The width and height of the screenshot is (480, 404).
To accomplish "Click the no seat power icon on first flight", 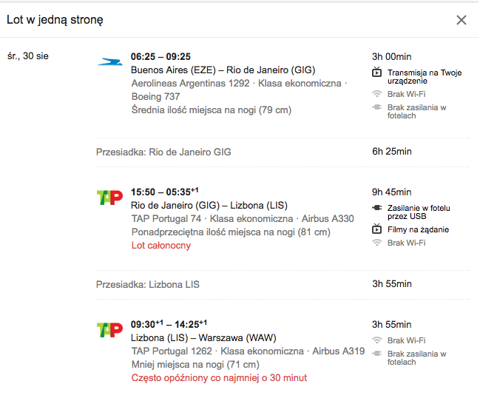I will click(377, 107).
